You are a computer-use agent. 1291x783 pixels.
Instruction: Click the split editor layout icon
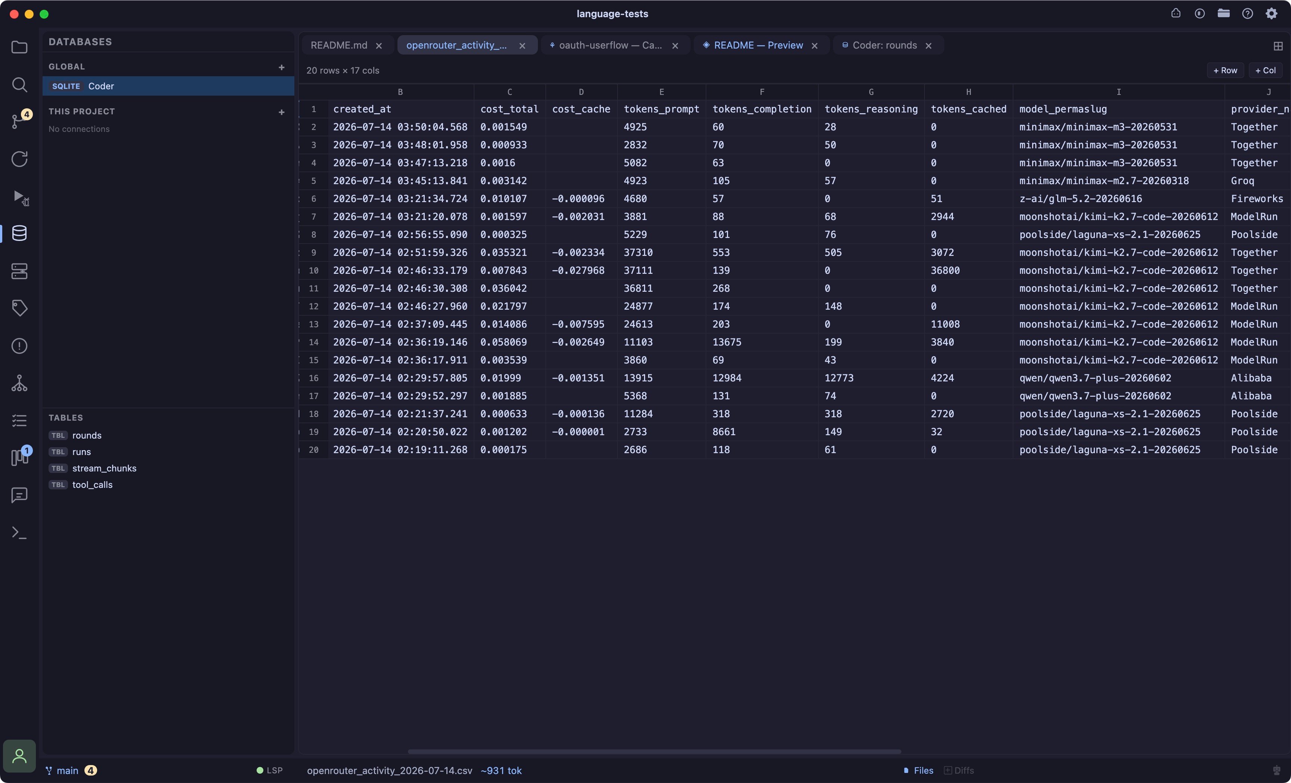(x=1278, y=46)
